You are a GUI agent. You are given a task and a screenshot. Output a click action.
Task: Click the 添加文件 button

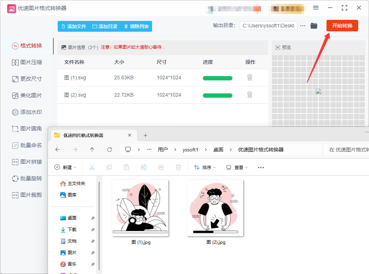click(74, 26)
